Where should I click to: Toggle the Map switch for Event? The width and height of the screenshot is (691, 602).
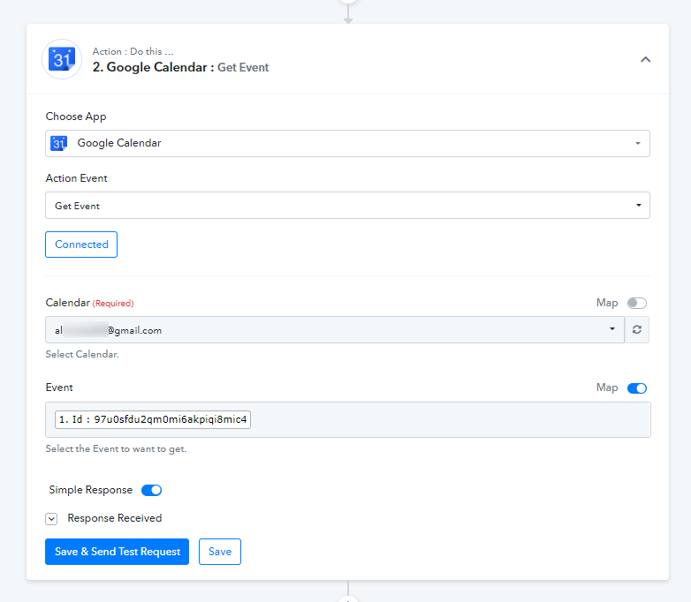[x=637, y=388]
